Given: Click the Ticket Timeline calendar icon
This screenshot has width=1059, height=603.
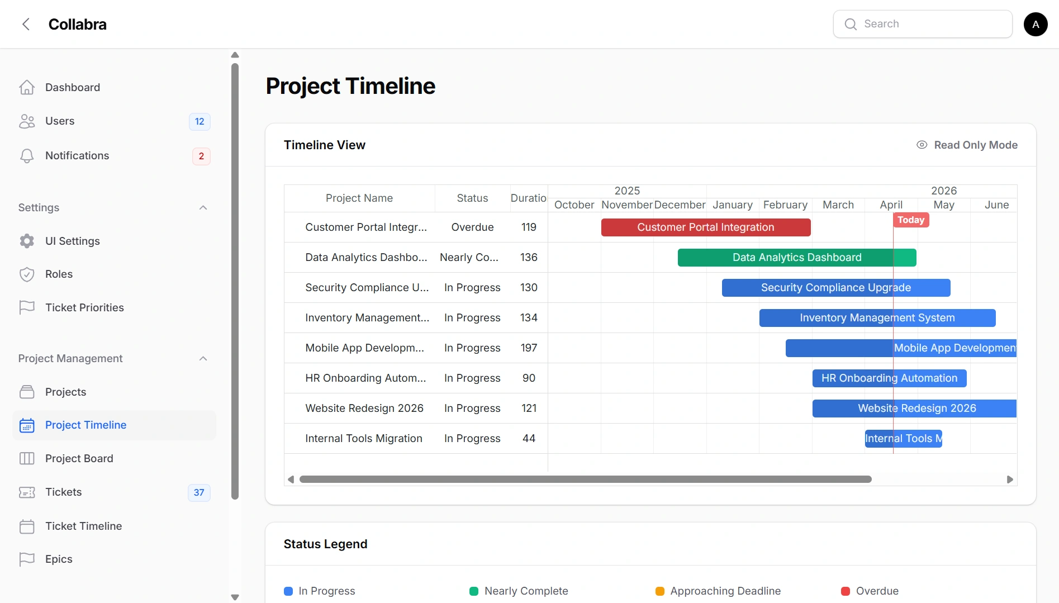Looking at the screenshot, I should tap(27, 526).
